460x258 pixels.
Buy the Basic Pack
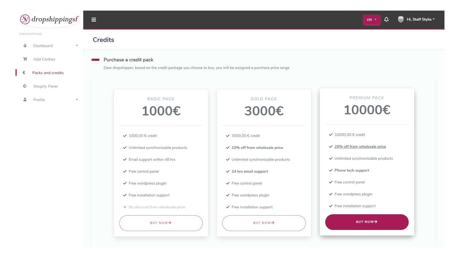[x=161, y=223]
